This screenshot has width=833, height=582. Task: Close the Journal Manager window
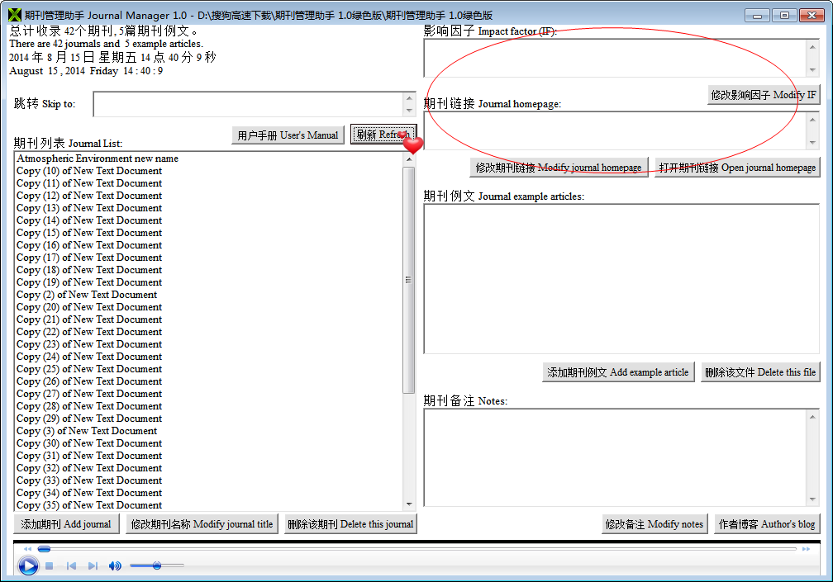tap(812, 16)
